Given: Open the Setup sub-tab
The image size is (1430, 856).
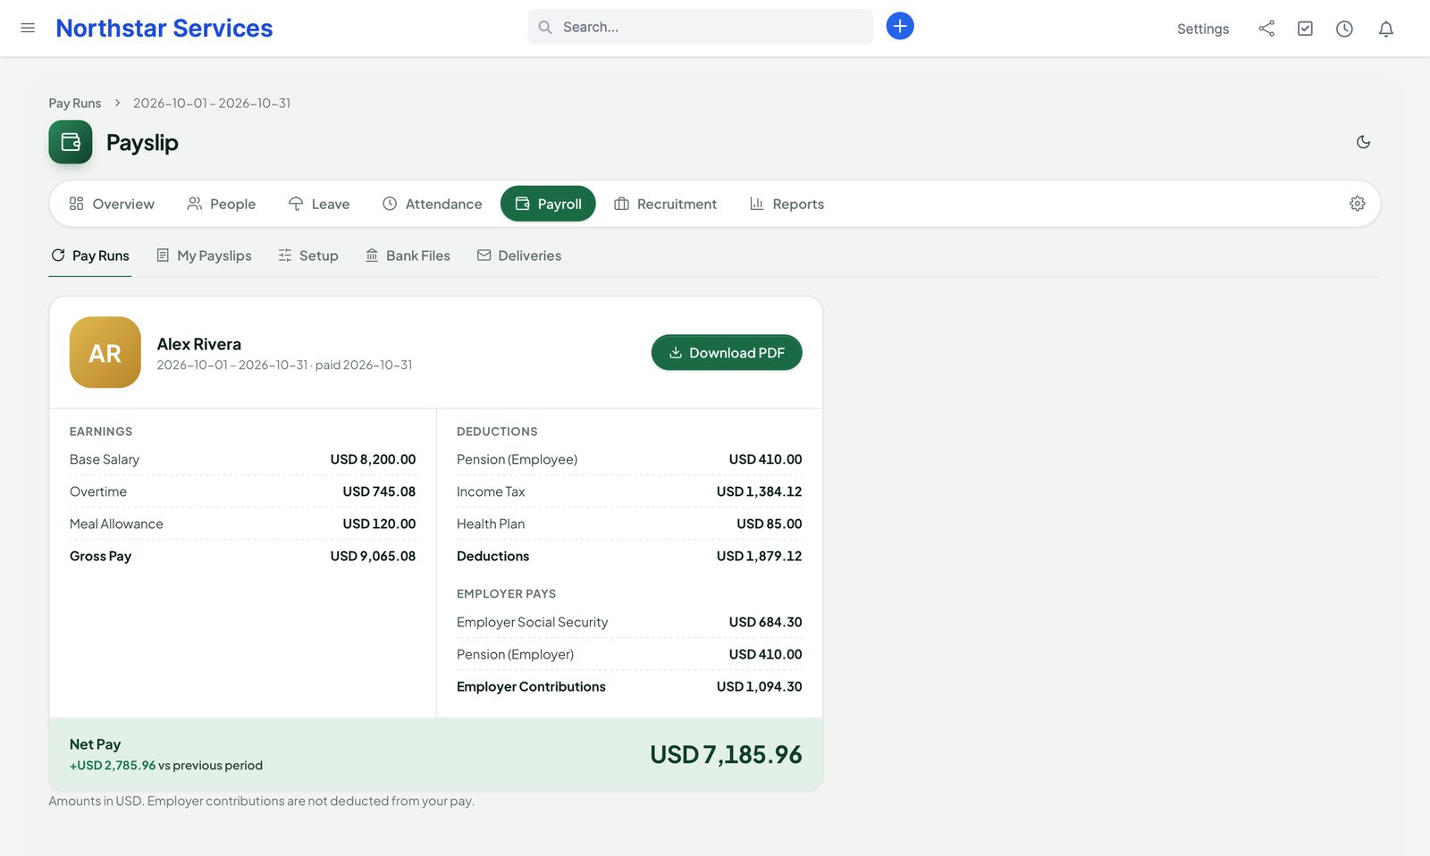Looking at the screenshot, I should point(308,256).
